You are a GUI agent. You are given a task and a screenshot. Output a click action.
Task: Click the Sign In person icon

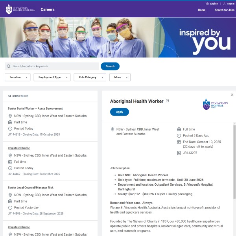224,4
